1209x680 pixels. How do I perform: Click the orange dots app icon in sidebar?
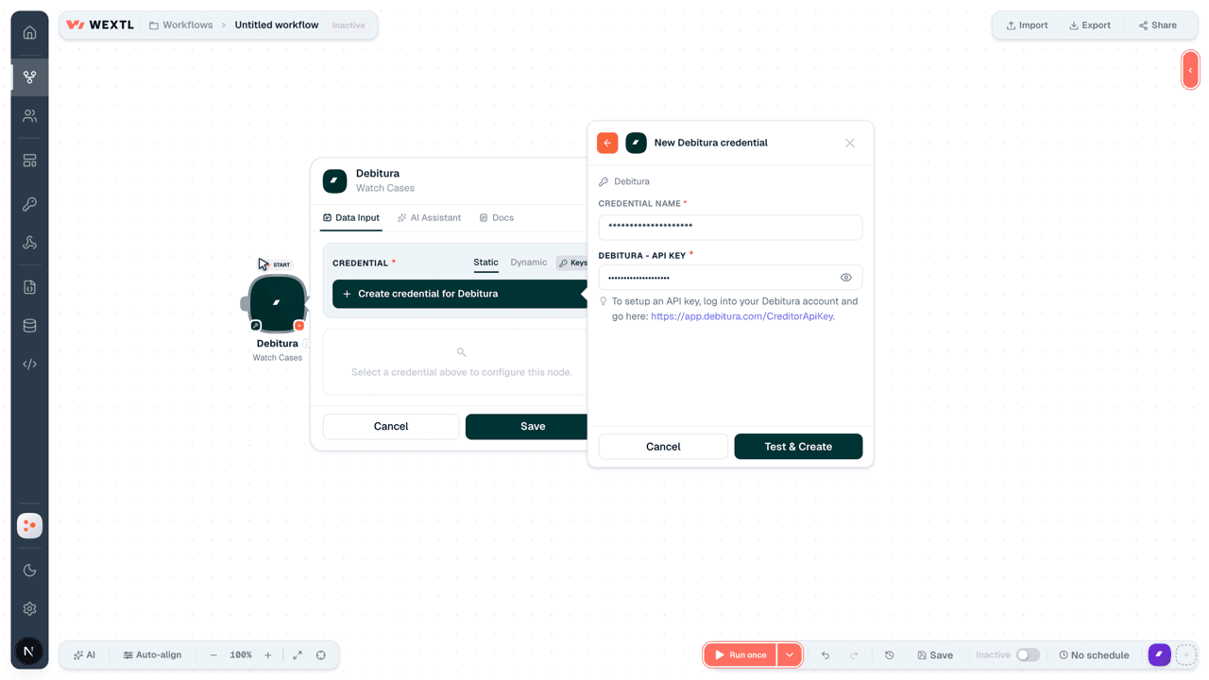(29, 526)
